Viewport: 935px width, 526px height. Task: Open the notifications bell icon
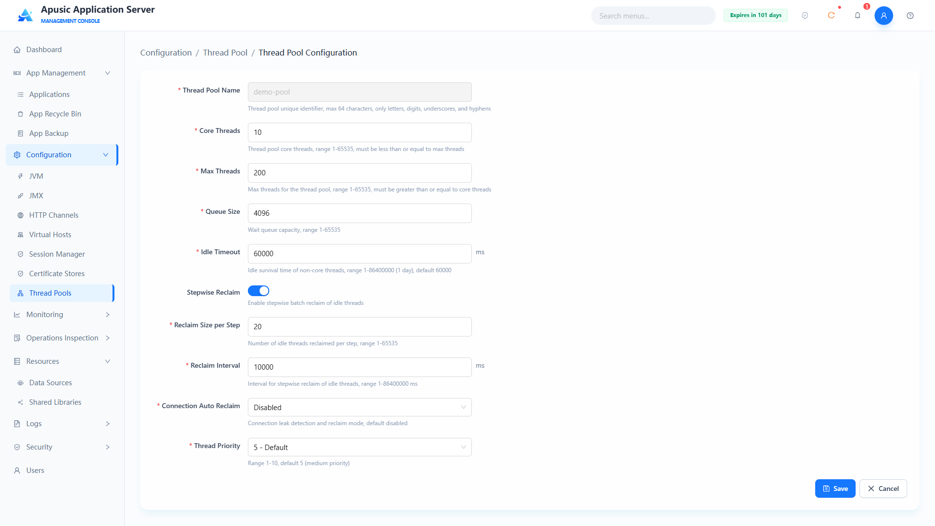pyautogui.click(x=858, y=16)
